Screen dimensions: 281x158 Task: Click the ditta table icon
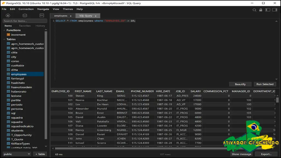click(x=9, y=70)
